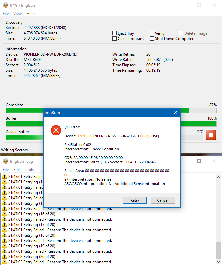Screen dimensions: 222x265
Task: Click the 'I/O Error!' heading text
Action: (72, 127)
